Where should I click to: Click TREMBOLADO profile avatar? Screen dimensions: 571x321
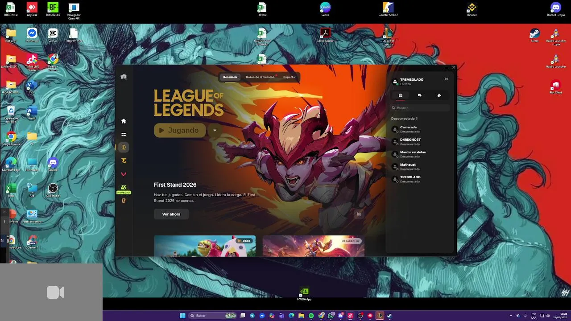tap(395, 82)
